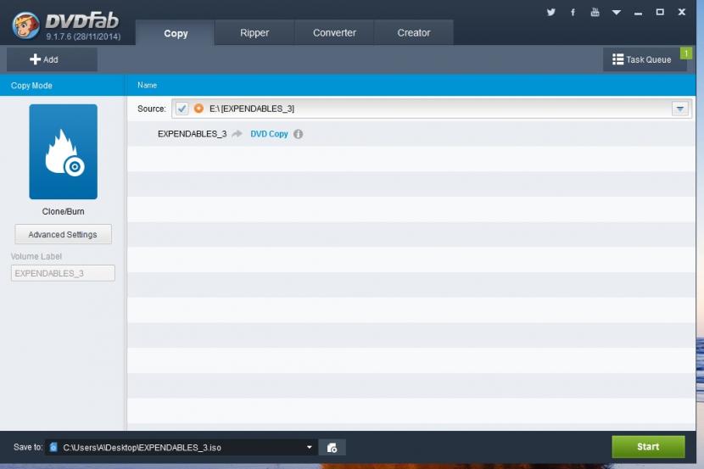704x469 pixels.
Task: Open the Task Queue
Action: click(645, 59)
